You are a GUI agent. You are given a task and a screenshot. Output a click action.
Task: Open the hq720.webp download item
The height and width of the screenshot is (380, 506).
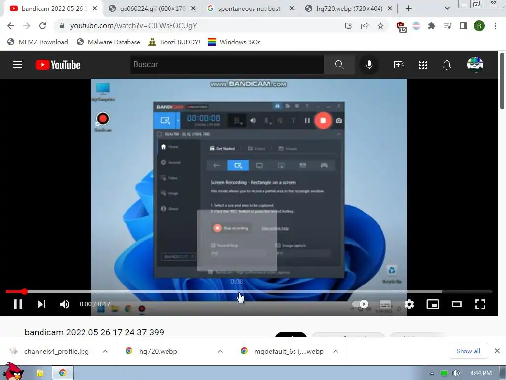click(x=158, y=351)
